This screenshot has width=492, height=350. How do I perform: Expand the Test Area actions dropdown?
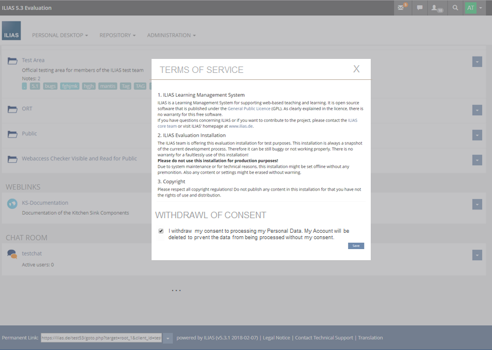pos(477,62)
